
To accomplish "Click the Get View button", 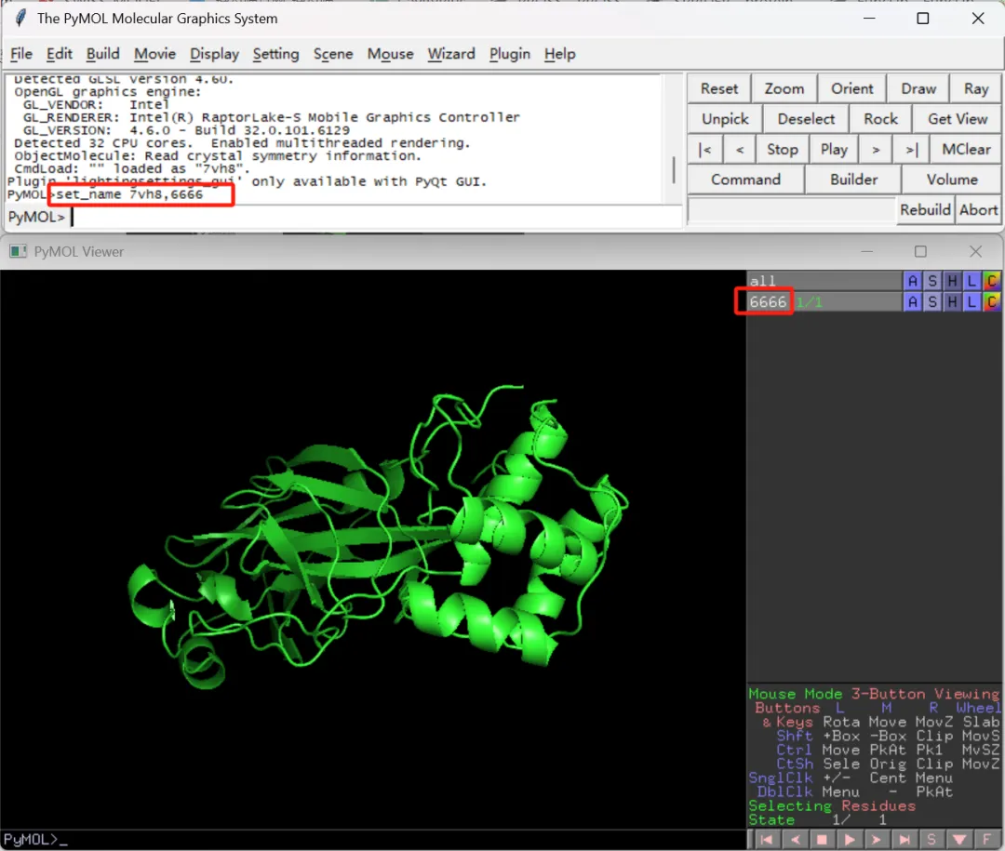I will point(957,118).
